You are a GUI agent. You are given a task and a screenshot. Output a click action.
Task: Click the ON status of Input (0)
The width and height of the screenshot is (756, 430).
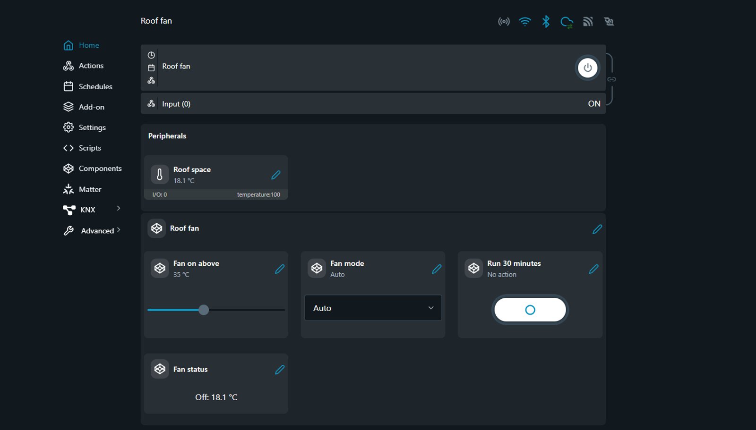coord(594,103)
